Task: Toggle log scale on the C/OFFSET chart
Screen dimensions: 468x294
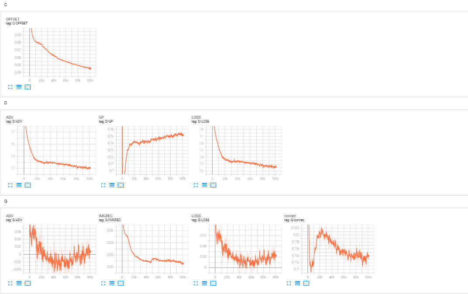Action: click(x=19, y=87)
